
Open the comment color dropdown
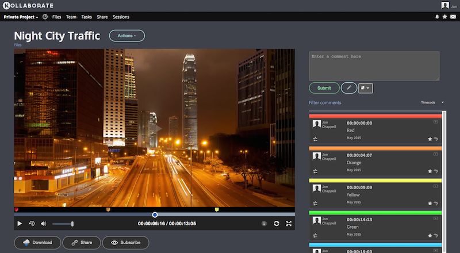pos(366,88)
